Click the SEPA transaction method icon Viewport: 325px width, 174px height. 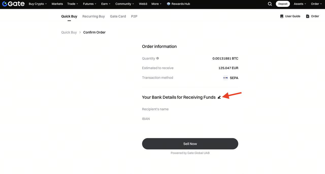click(225, 78)
